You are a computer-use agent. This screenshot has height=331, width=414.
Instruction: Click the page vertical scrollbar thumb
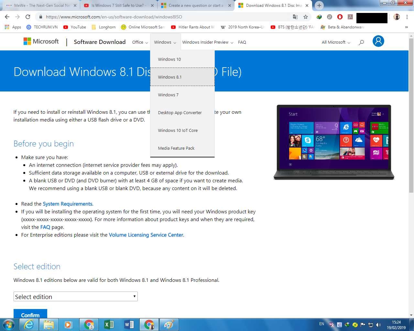click(x=411, y=116)
